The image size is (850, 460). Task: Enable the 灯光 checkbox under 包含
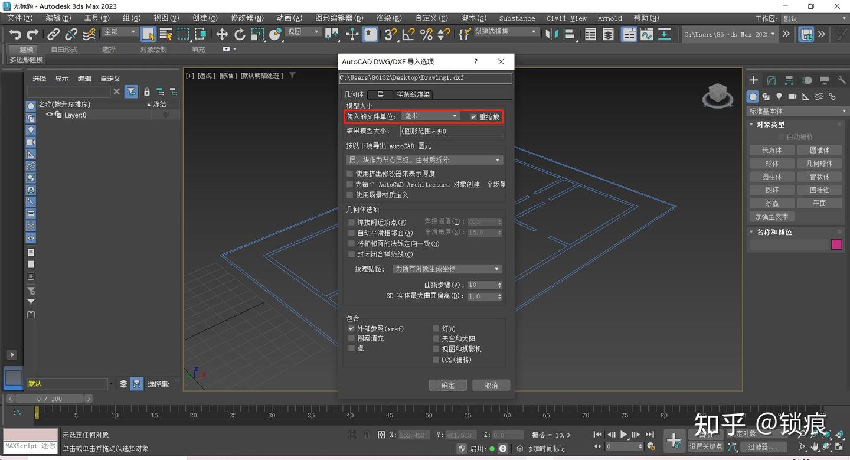(435, 328)
